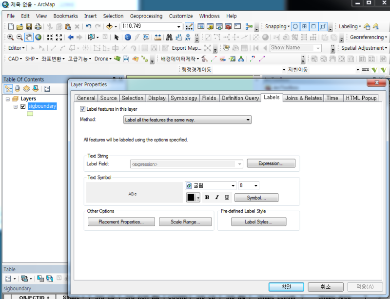Switch to the Joins & Relates tab
The image size is (390, 299).
303,98
